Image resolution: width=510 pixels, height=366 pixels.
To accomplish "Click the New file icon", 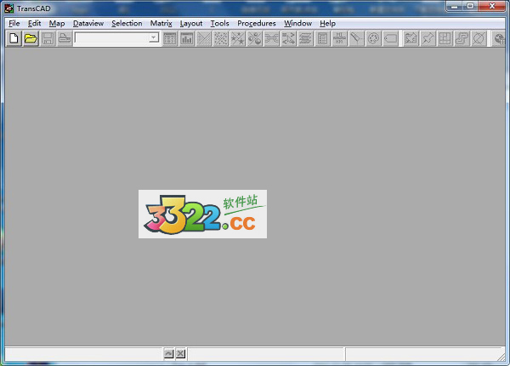I will tap(14, 38).
